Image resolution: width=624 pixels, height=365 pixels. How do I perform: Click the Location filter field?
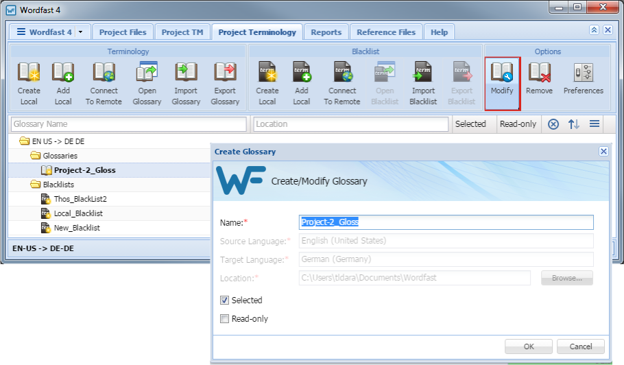click(x=350, y=123)
